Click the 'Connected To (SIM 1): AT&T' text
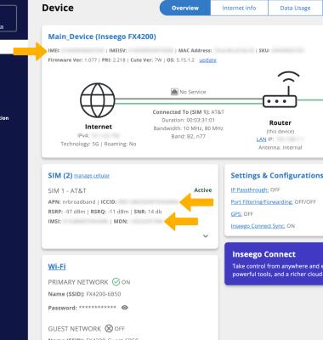 point(189,112)
